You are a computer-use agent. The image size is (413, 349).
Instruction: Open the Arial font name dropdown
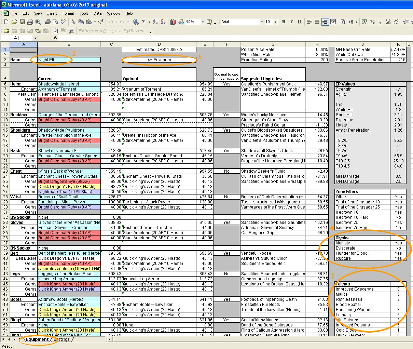pos(262,22)
